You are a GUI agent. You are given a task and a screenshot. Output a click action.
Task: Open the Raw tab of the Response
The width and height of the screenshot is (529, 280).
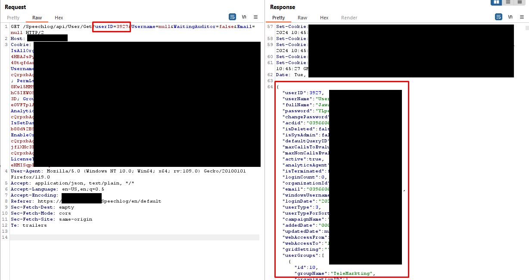[302, 18]
